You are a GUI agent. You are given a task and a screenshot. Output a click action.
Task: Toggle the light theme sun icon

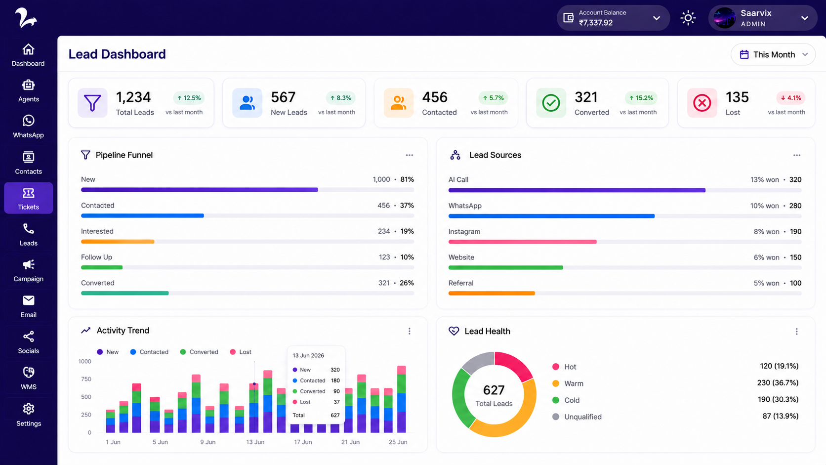(688, 18)
